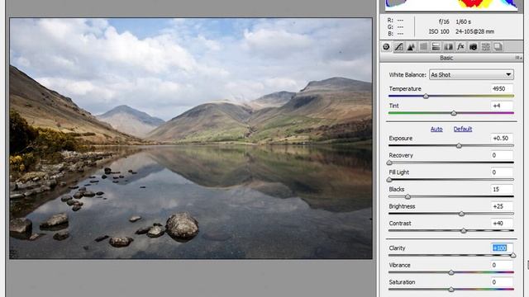Click the Brightness value field +25
The height and width of the screenshot is (297, 529).
click(502, 206)
